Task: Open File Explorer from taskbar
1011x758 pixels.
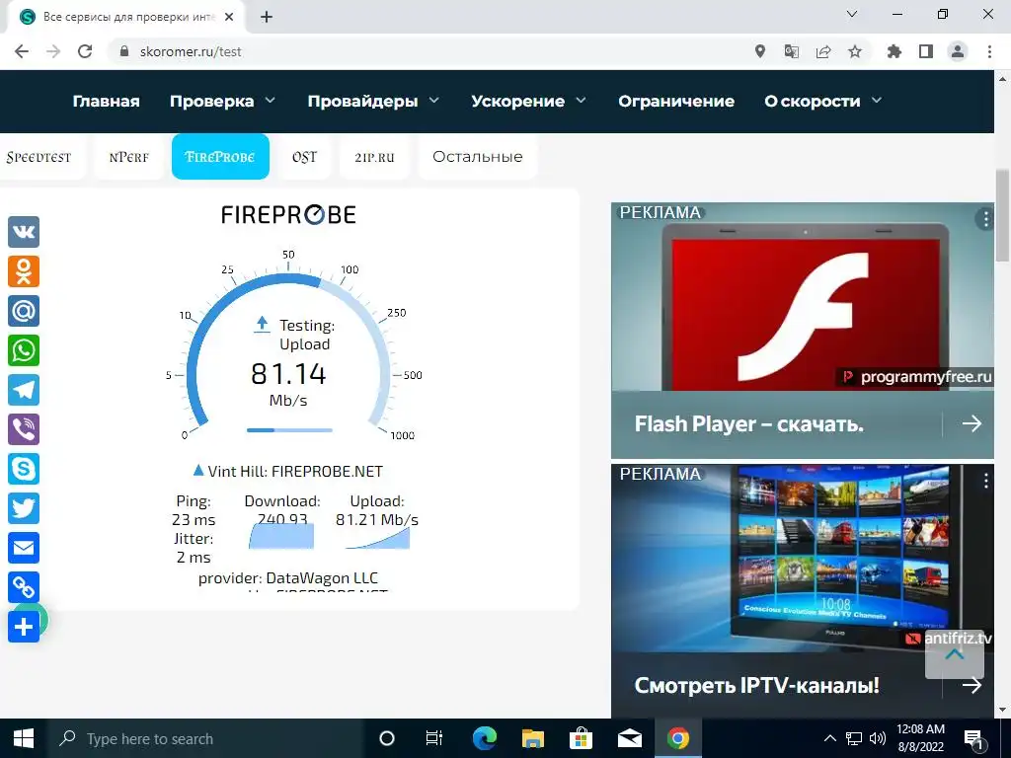Action: click(x=532, y=738)
